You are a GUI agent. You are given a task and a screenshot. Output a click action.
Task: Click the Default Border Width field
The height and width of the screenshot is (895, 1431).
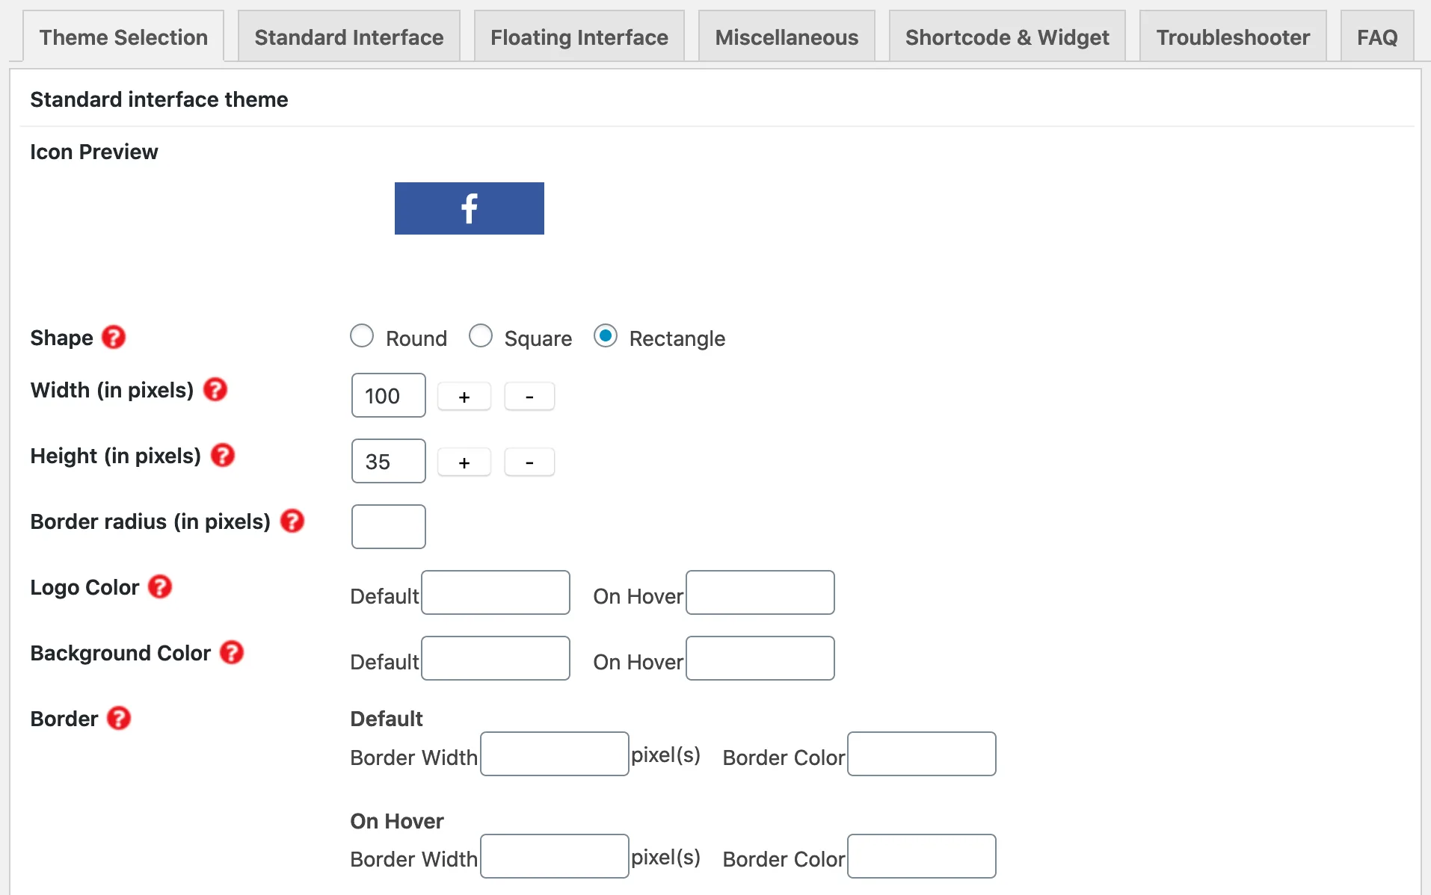[x=555, y=754]
